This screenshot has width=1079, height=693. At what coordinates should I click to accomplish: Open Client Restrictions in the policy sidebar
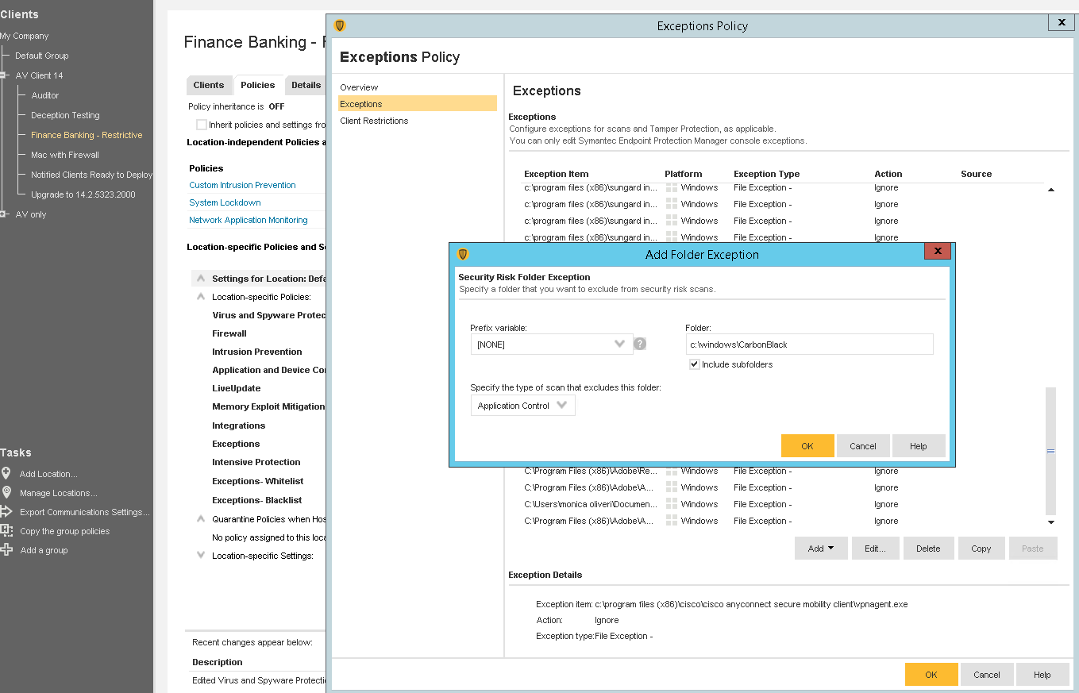pyautogui.click(x=374, y=121)
